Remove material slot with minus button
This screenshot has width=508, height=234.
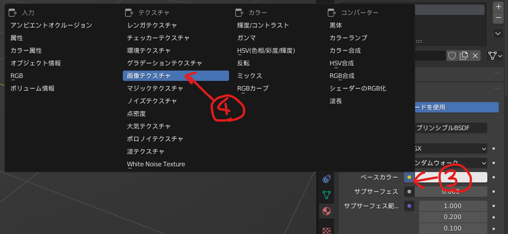498,18
